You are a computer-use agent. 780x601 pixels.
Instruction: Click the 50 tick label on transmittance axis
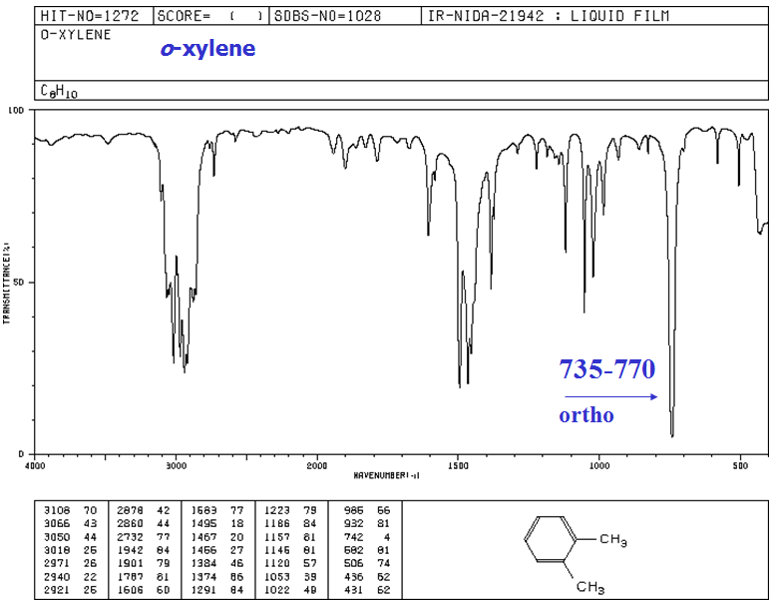coord(27,283)
